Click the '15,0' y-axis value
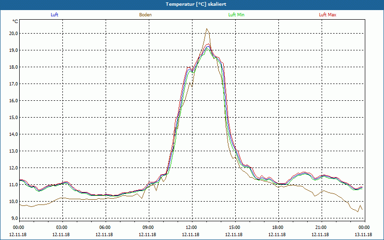The height and width of the screenshot is (240, 384). 14,118
